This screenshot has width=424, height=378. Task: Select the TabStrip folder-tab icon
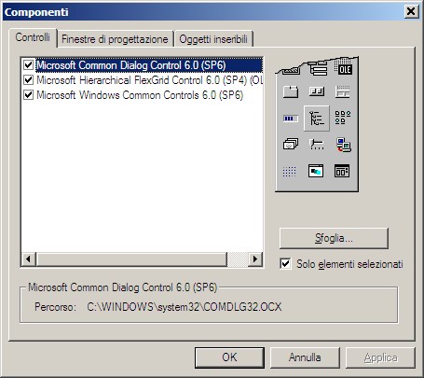point(291,91)
